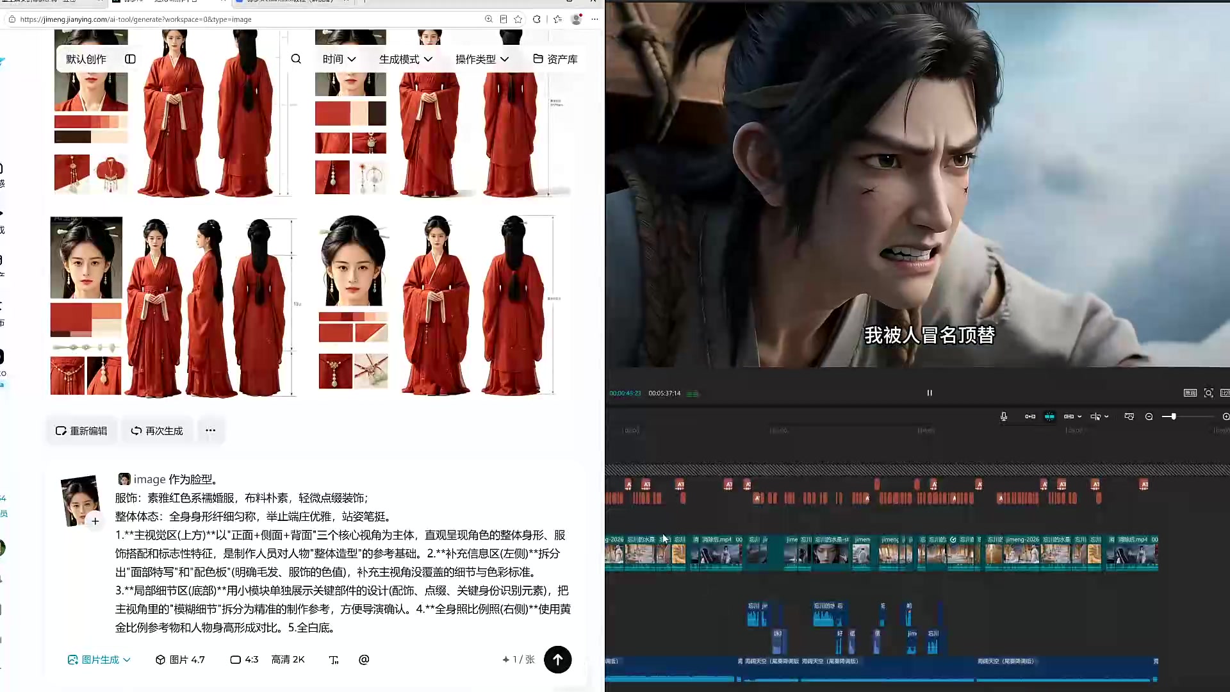
Task: Click the fullscreen preview focus icon
Action: pyautogui.click(x=1209, y=393)
